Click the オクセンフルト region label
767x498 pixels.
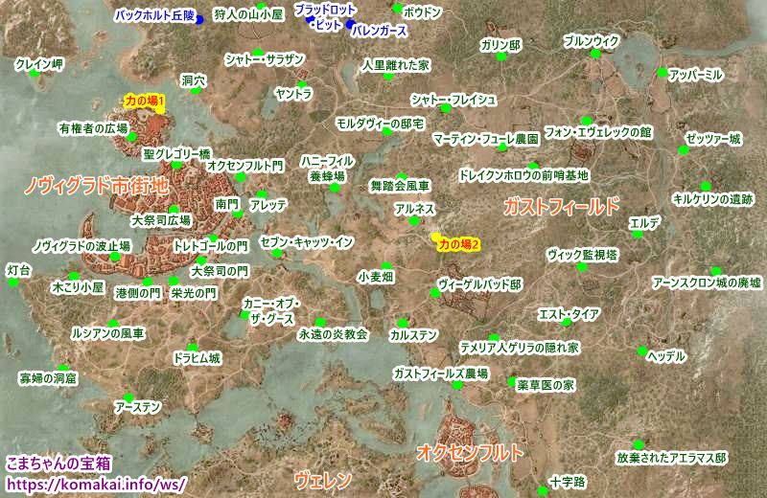coord(470,451)
